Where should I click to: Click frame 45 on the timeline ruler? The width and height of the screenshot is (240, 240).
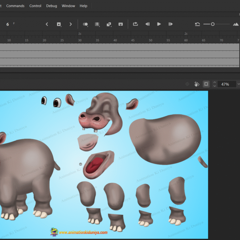pos(133,40)
